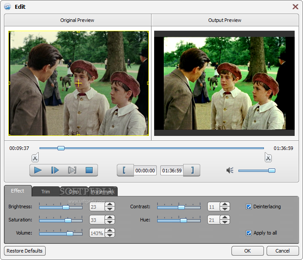Increase Volume percentage with up arrow
303x260 pixels.
click(110, 231)
